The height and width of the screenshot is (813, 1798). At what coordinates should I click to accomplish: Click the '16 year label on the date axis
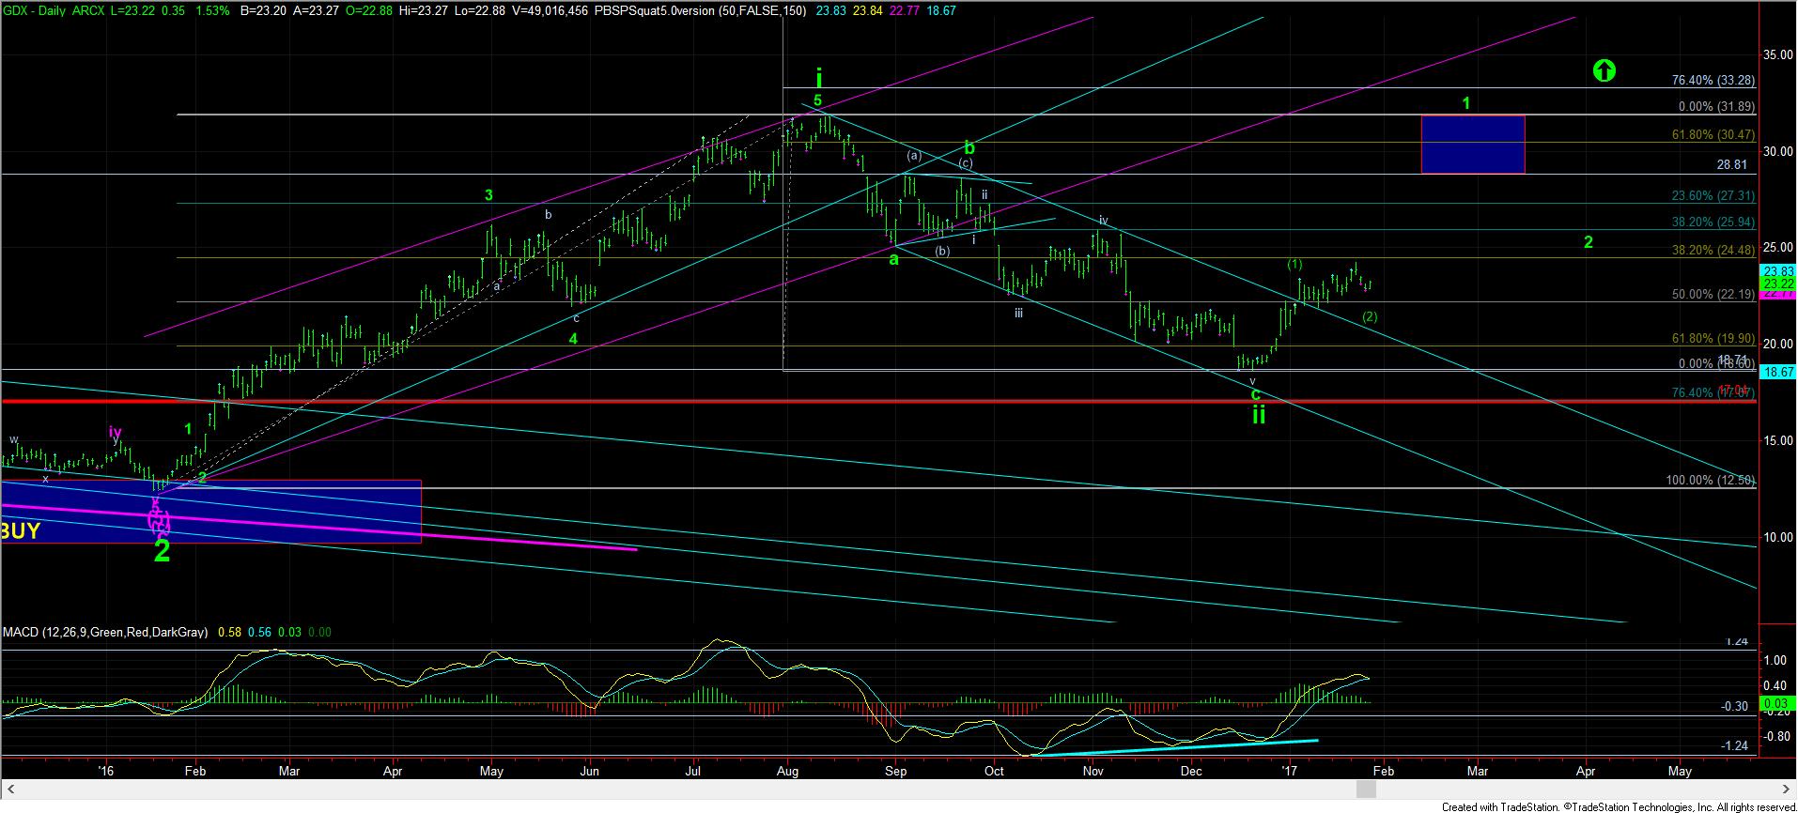(105, 771)
